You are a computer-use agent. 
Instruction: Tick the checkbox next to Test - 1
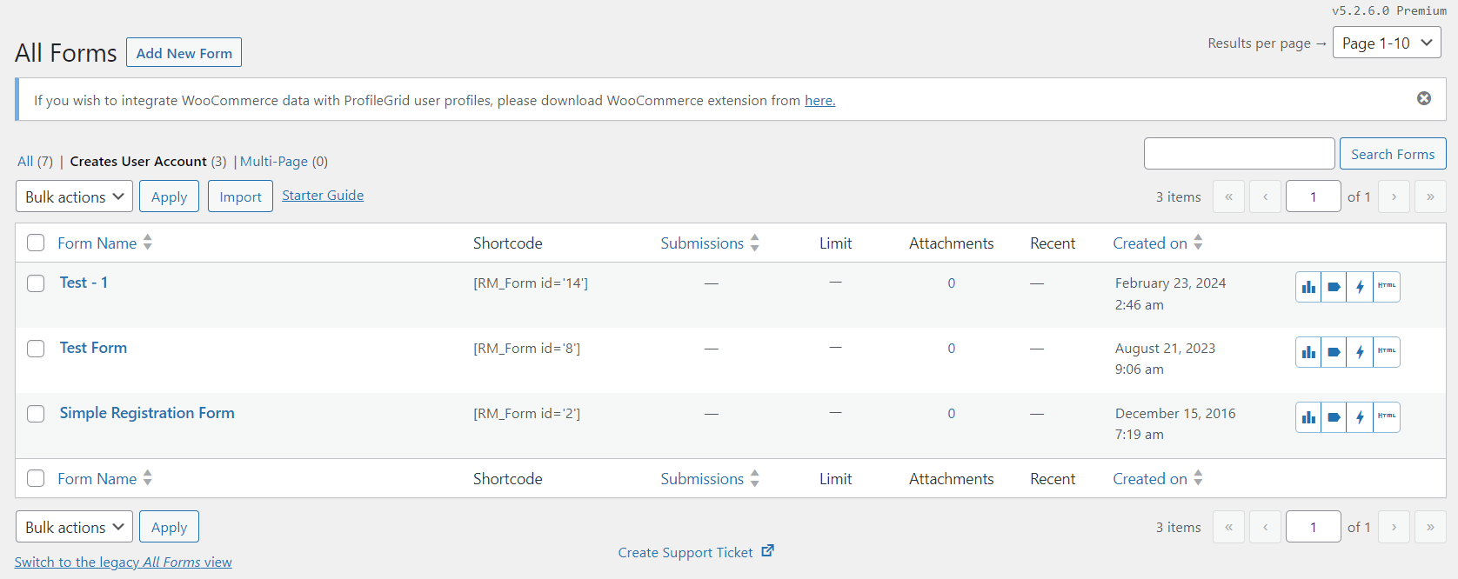point(36,283)
